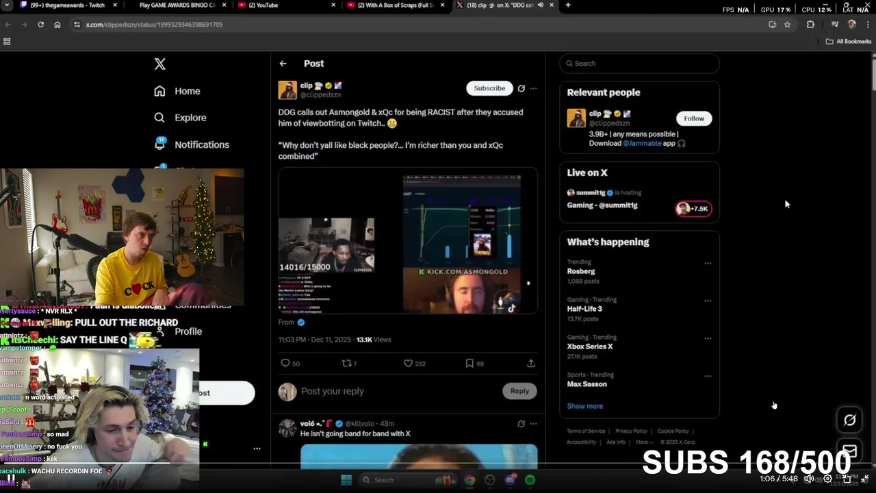The image size is (876, 493).
Task: Open the browser extensions puzzle icon
Action: tap(810, 24)
